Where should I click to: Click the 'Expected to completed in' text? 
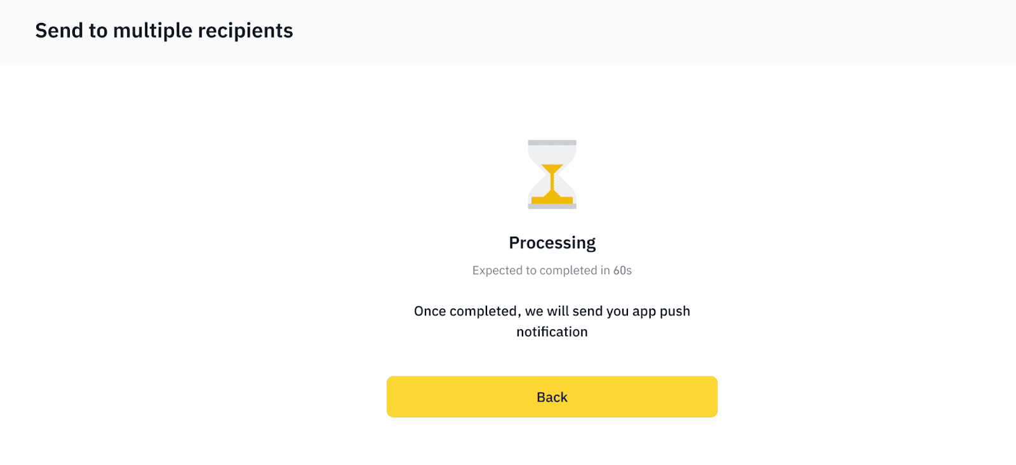541,270
